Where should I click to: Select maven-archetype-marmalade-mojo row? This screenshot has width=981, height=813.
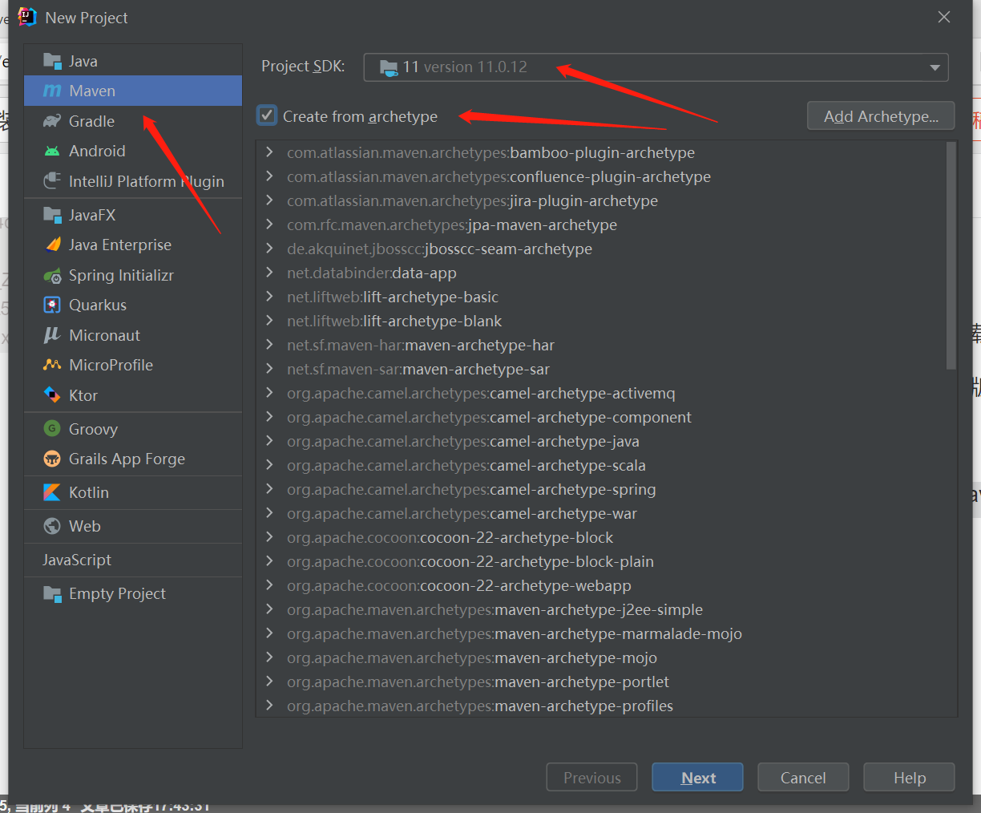[x=601, y=633]
